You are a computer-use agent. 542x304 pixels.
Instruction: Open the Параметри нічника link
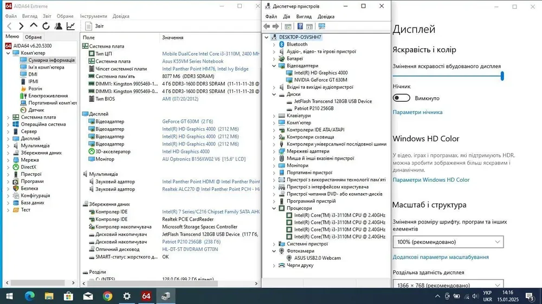point(417,112)
